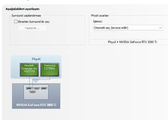Click the first DisplayPort connector icon
This screenshot has height=120, width=168.
tap(29, 88)
